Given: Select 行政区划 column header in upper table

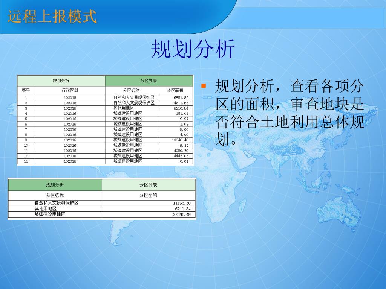Looking at the screenshot, I should [70, 90].
